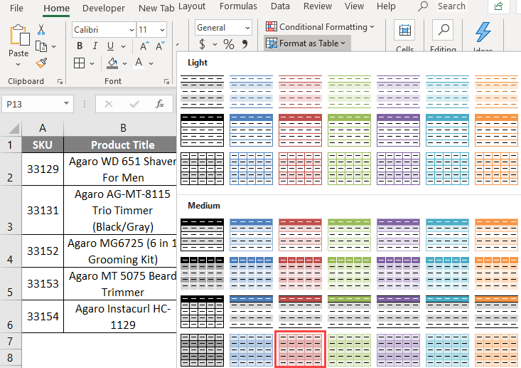This screenshot has height=368, width=521.
Task: Click the Ideas lightning icon
Action: [483, 32]
